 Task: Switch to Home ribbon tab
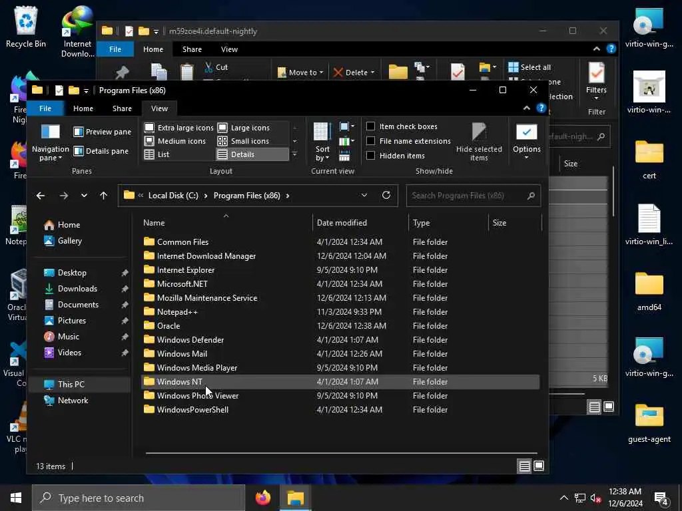83,108
